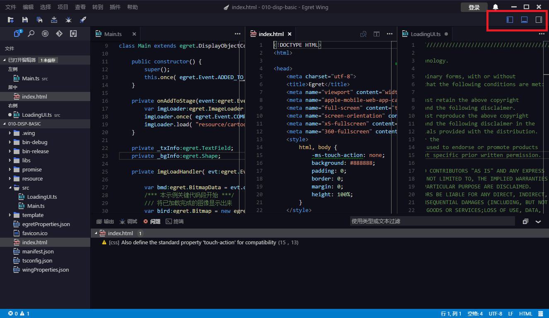
Task: Open the debug sidebar view
Action: [45, 34]
